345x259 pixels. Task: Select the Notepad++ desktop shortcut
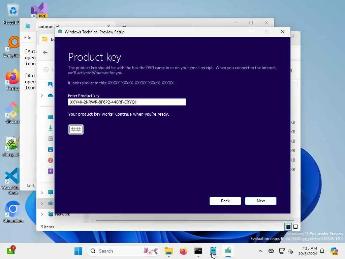pyautogui.click(x=11, y=146)
